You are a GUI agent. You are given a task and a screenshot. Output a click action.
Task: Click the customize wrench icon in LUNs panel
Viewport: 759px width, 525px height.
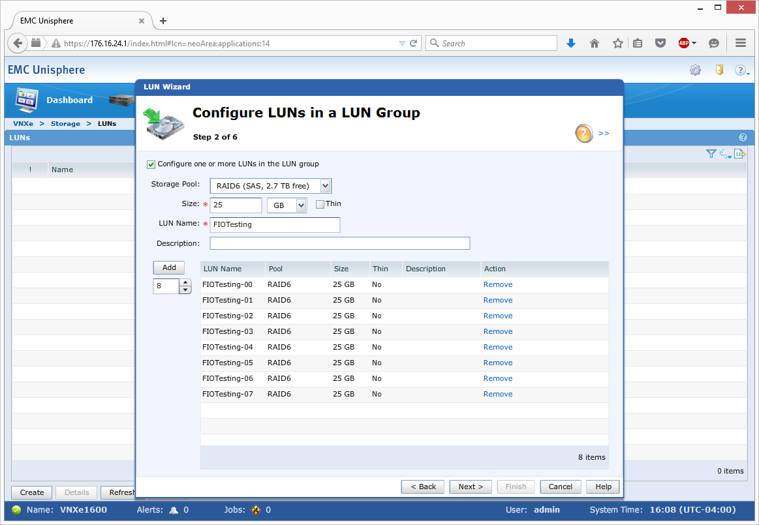725,154
